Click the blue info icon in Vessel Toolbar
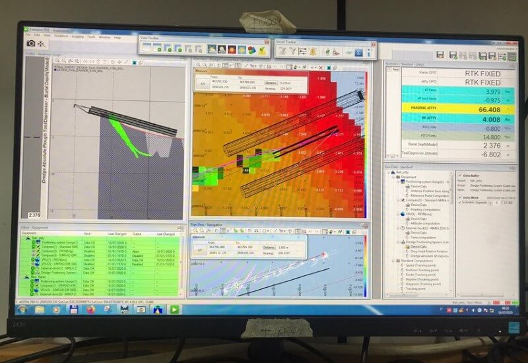The image size is (528, 363). coord(369,53)
